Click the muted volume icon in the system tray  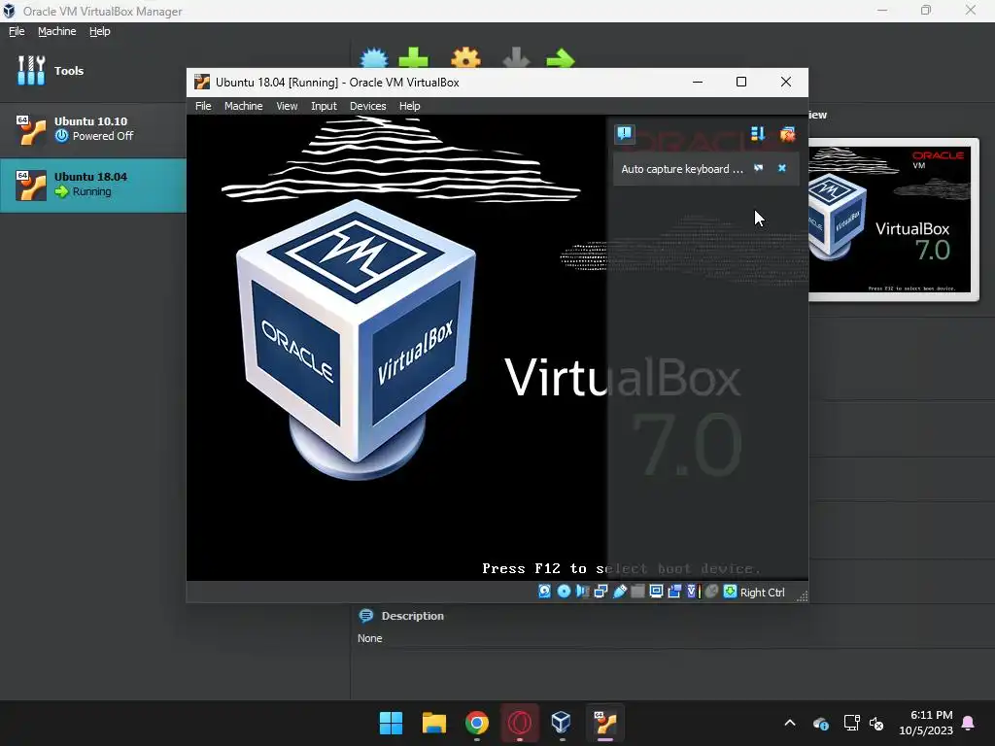tap(876, 723)
